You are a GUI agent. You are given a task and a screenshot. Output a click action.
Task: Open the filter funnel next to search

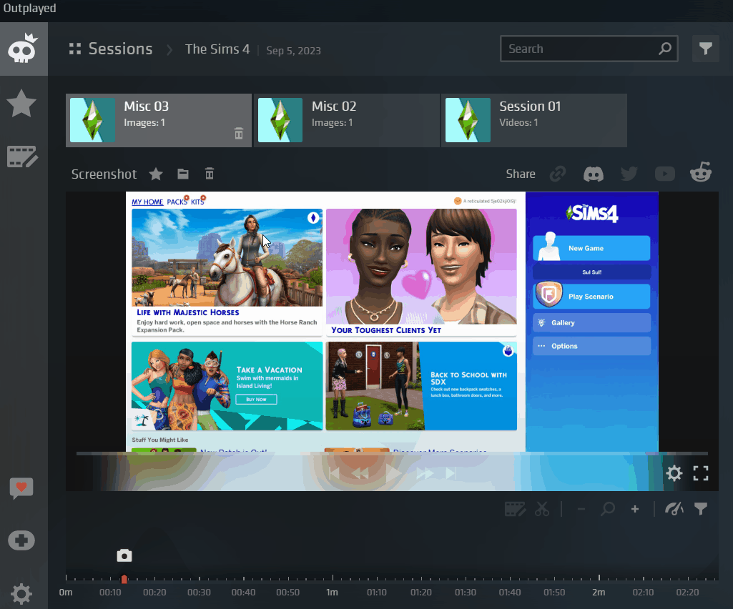point(705,49)
